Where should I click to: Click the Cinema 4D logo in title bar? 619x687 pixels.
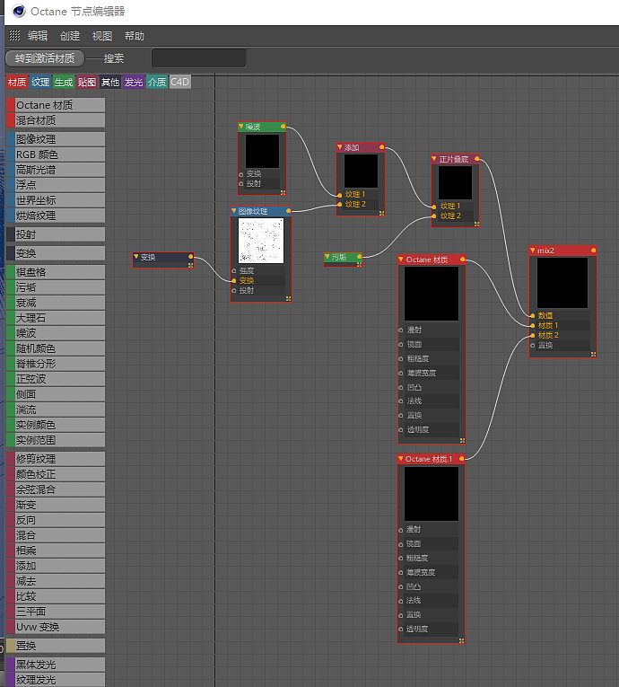(x=19, y=11)
